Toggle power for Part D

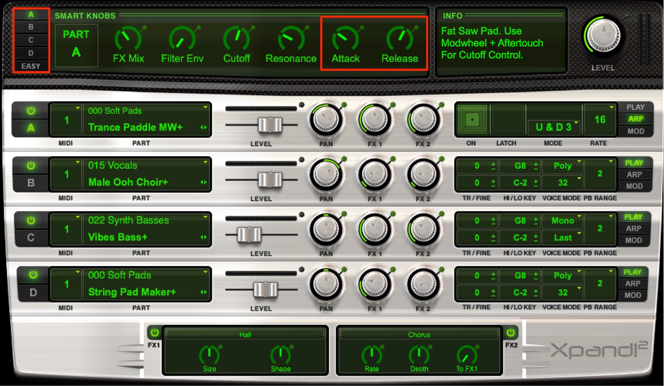pyautogui.click(x=33, y=275)
